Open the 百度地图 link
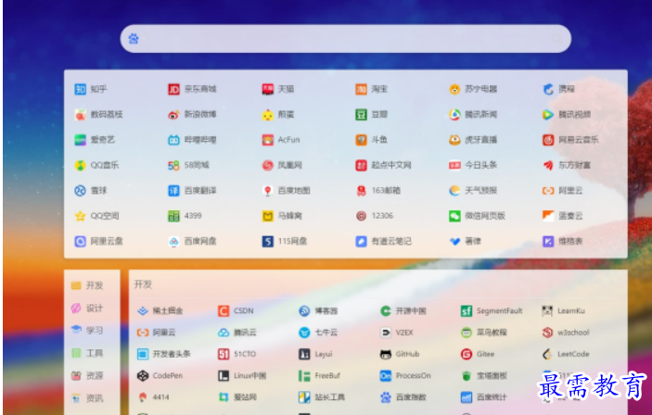The height and width of the screenshot is (415, 652). 286,190
